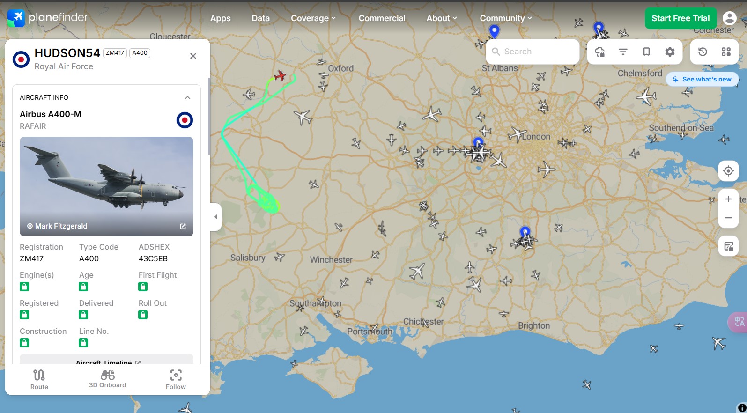The height and width of the screenshot is (413, 747).
Task: Expand the Coverage dropdown menu
Action: click(x=313, y=18)
